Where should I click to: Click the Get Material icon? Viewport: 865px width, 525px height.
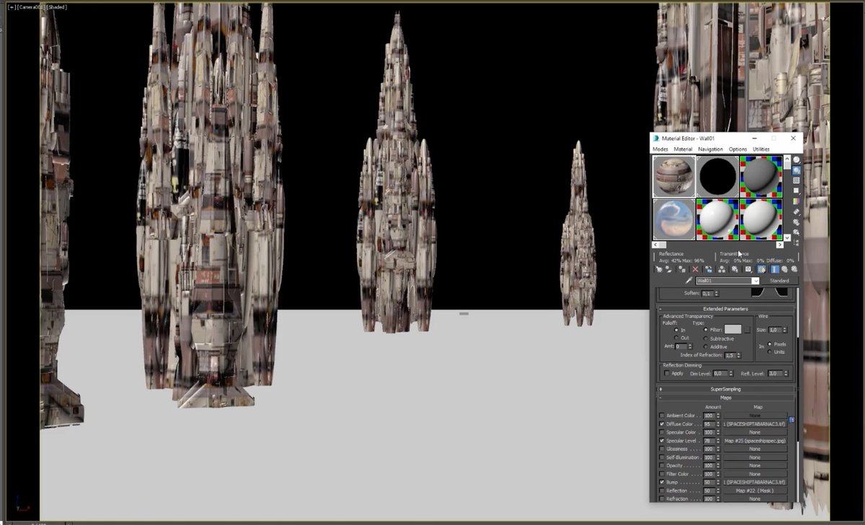(659, 269)
